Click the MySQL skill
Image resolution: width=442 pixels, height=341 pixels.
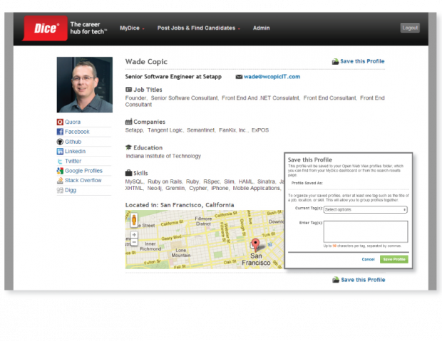133,182
